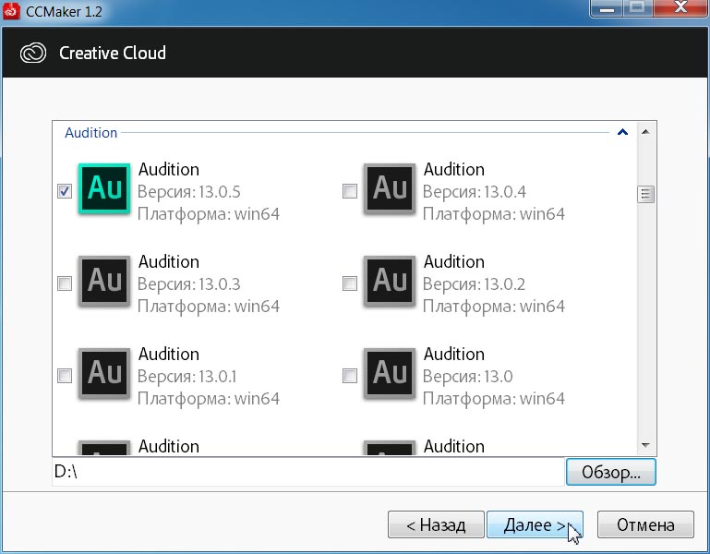Image resolution: width=710 pixels, height=554 pixels.
Task: Click the Audition 13.0.2 Au icon
Action: pos(390,281)
